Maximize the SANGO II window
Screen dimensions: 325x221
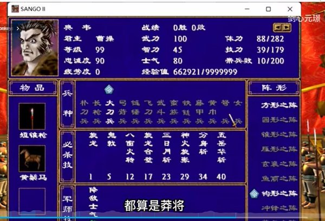(269, 9)
